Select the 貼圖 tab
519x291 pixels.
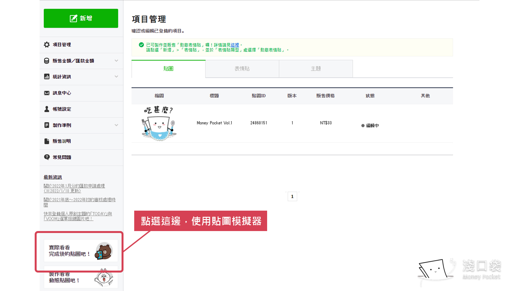168,69
